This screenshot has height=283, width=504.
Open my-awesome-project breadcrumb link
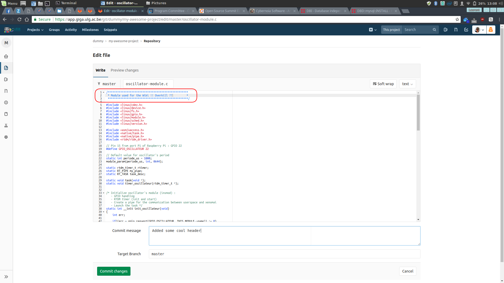point(123,41)
